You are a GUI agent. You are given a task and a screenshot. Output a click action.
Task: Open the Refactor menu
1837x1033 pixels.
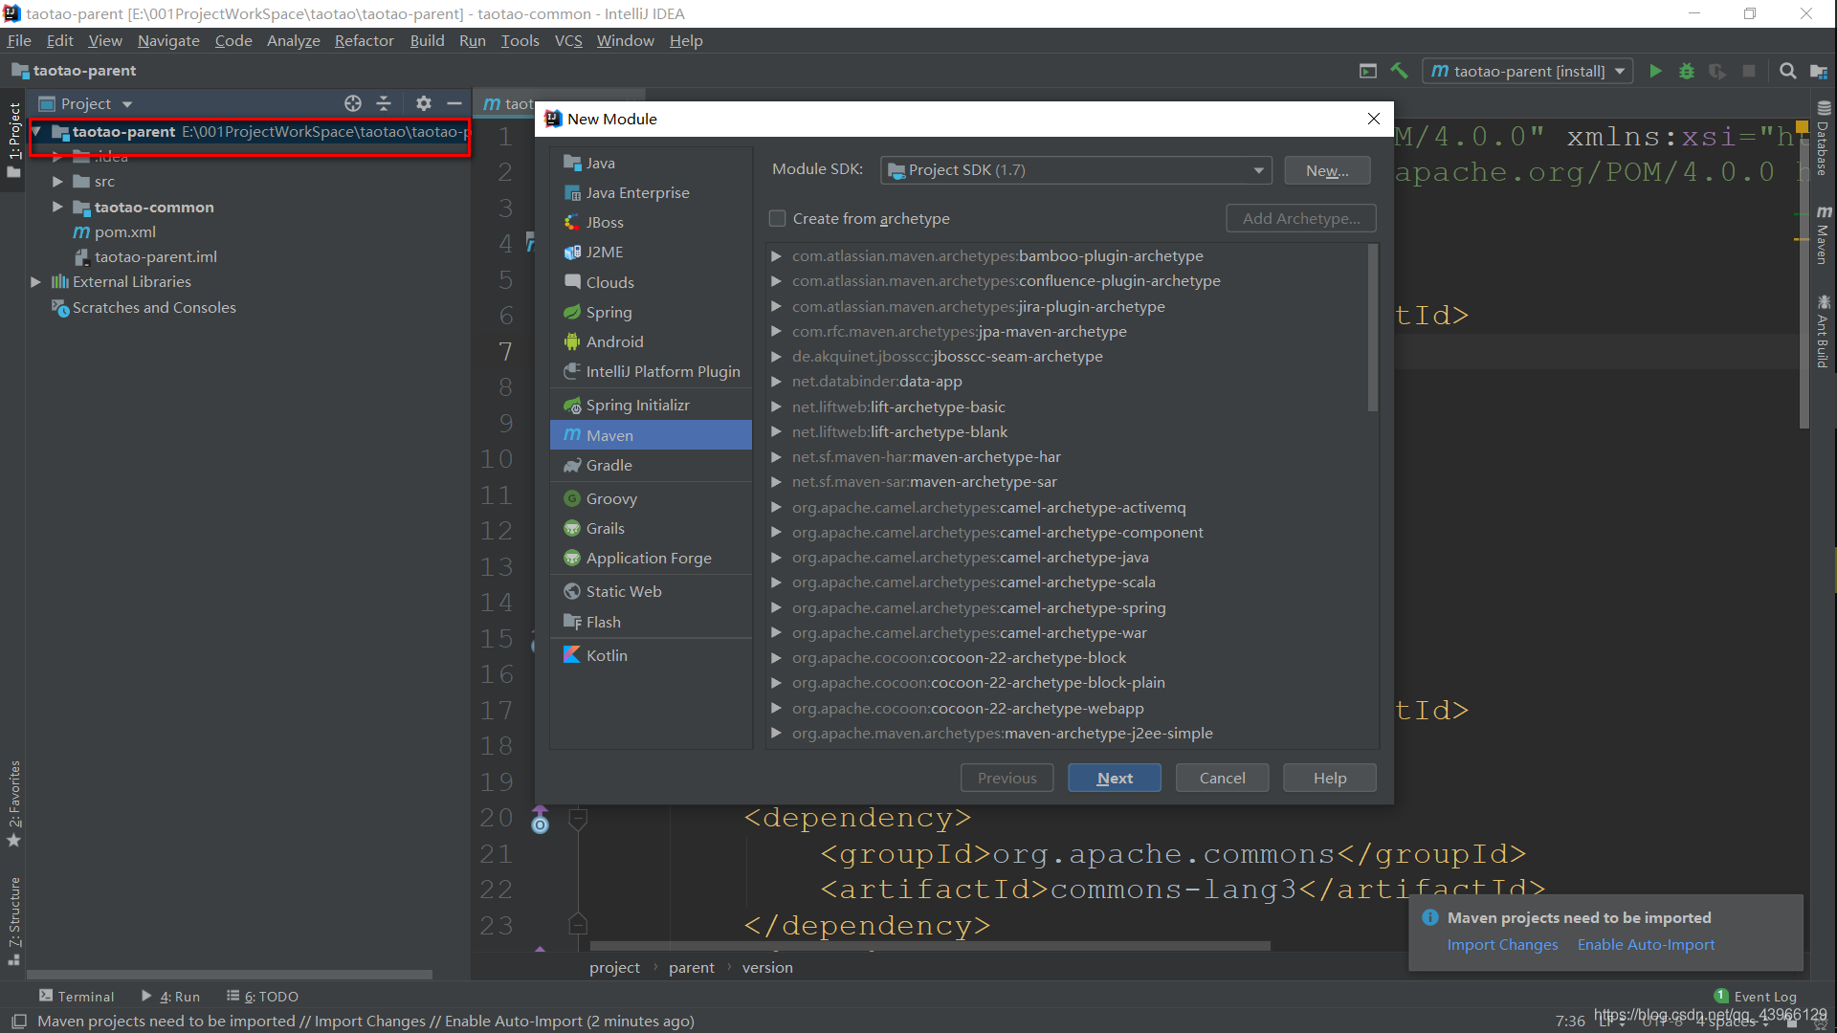pyautogui.click(x=365, y=40)
